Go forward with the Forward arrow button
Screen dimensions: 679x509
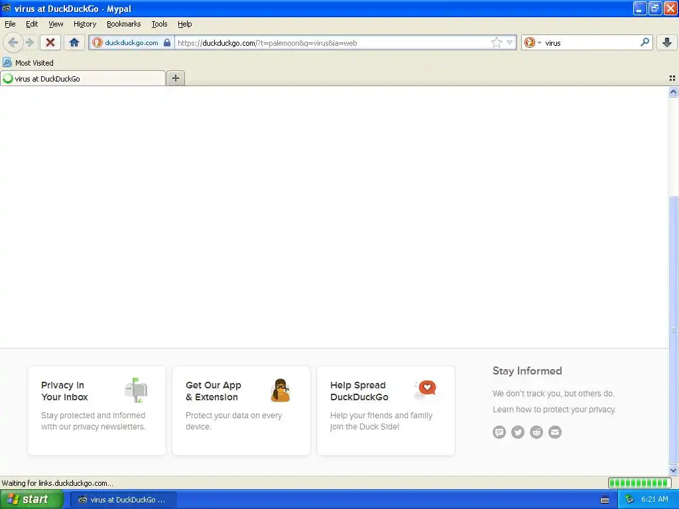click(29, 42)
